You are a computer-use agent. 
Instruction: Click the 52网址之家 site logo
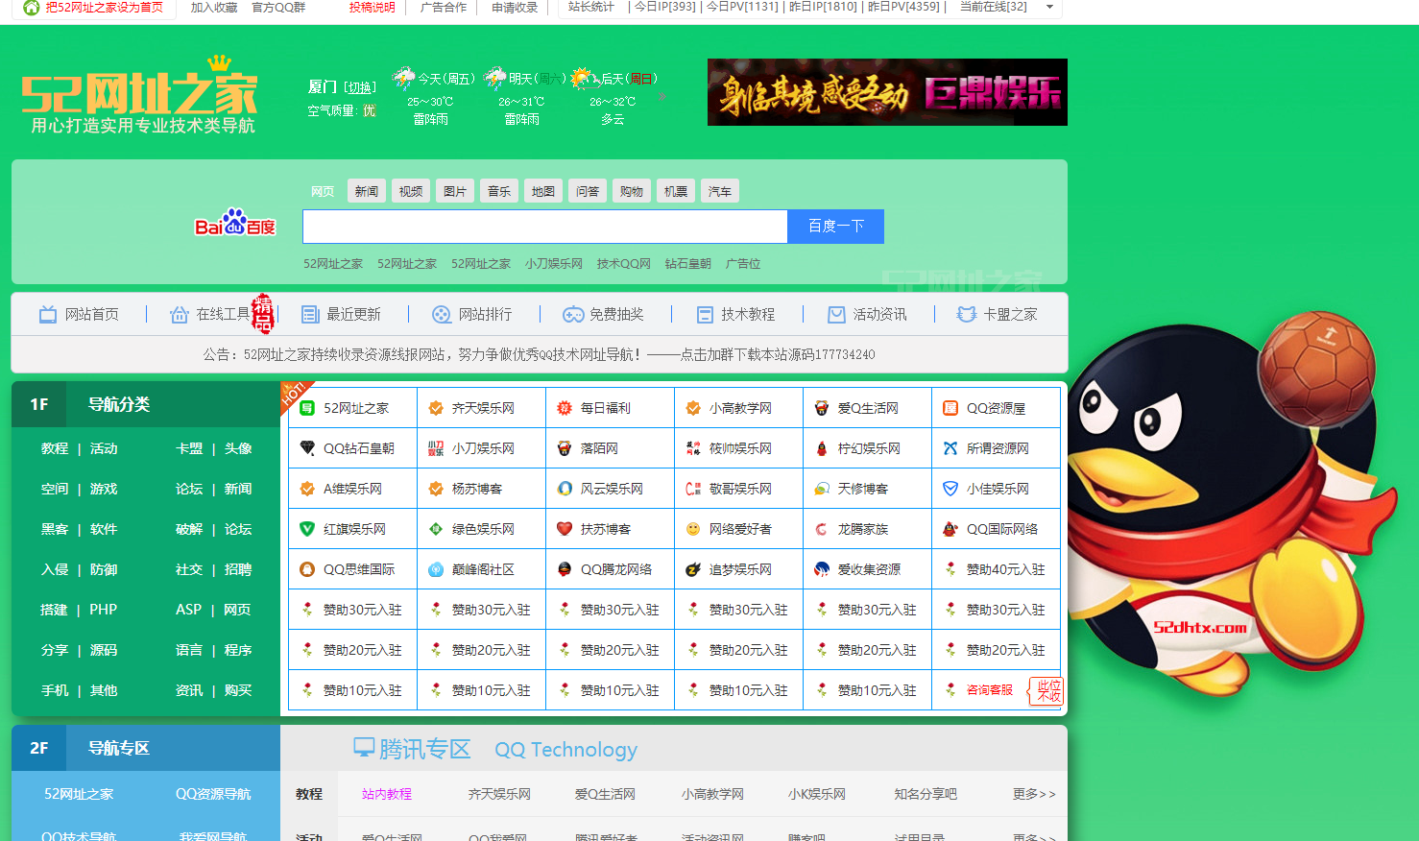140,95
